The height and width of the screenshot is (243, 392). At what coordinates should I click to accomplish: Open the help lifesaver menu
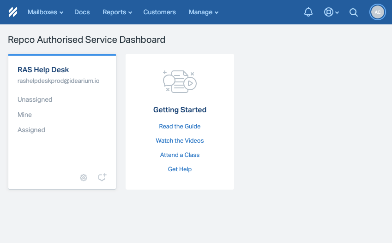coord(331,12)
